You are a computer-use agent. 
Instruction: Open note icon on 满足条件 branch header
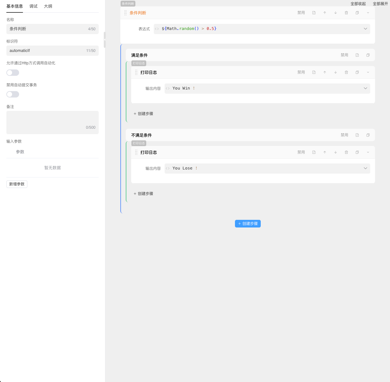point(357,55)
